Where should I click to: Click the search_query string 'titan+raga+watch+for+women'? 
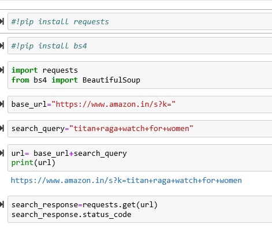[x=131, y=129]
